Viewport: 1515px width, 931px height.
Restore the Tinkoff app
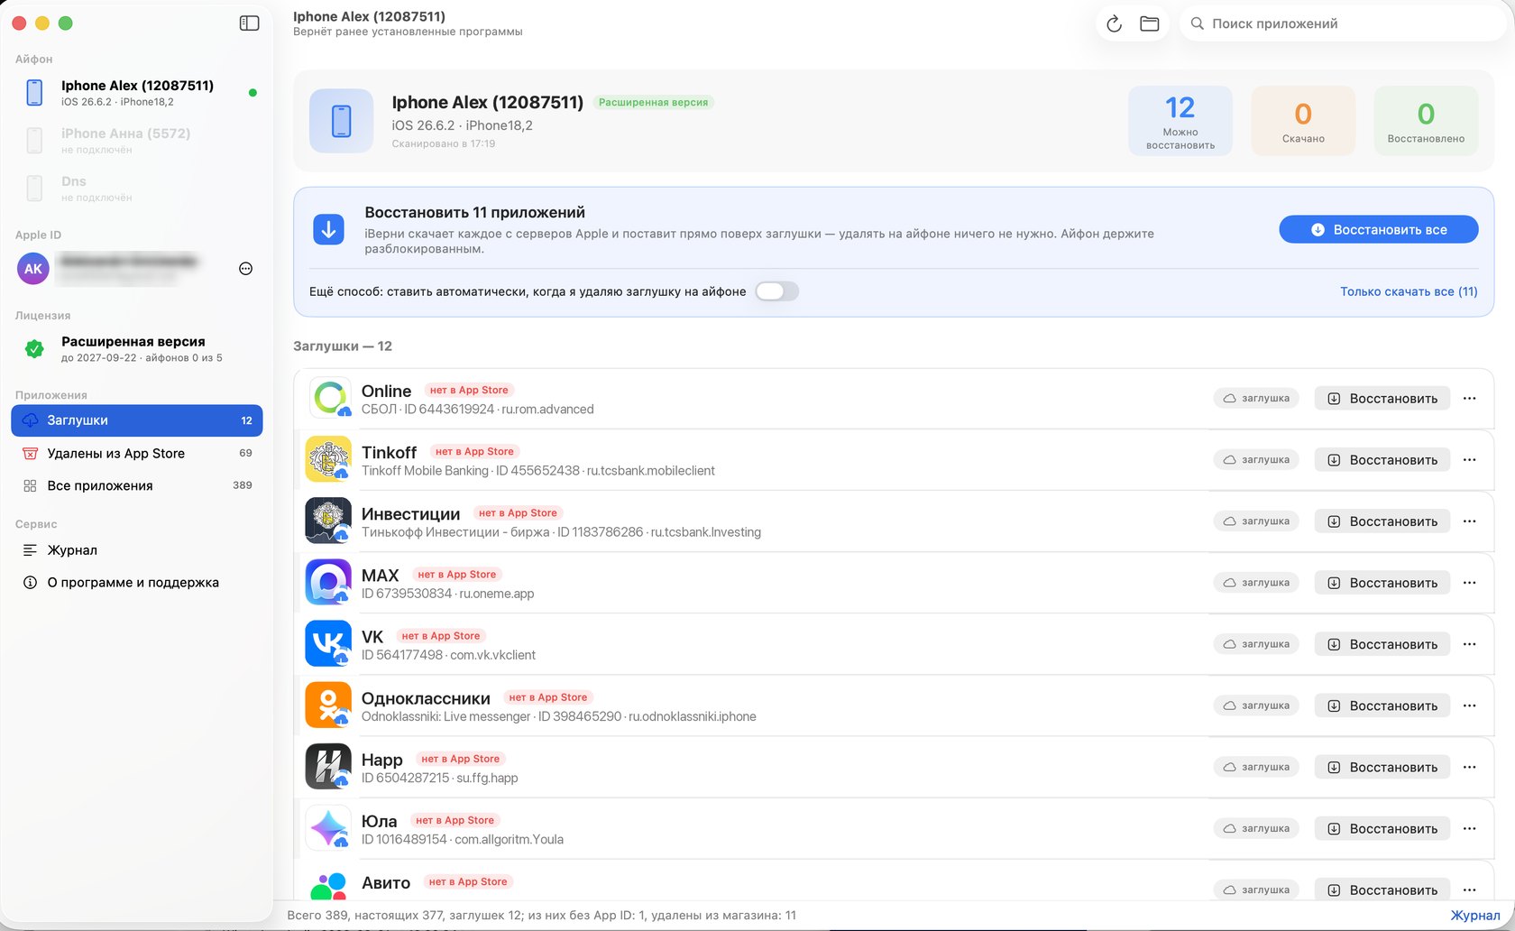(x=1382, y=459)
